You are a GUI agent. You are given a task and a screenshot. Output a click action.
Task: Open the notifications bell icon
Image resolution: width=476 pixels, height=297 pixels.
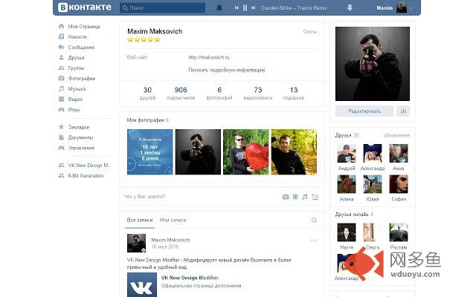(x=219, y=8)
